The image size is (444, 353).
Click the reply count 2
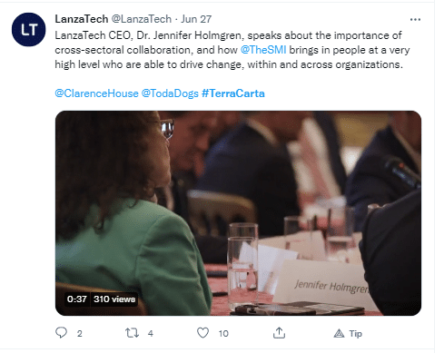coord(79,334)
